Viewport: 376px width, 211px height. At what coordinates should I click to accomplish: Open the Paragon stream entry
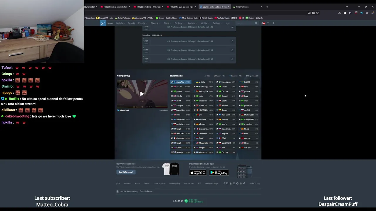pyautogui.click(x=181, y=105)
